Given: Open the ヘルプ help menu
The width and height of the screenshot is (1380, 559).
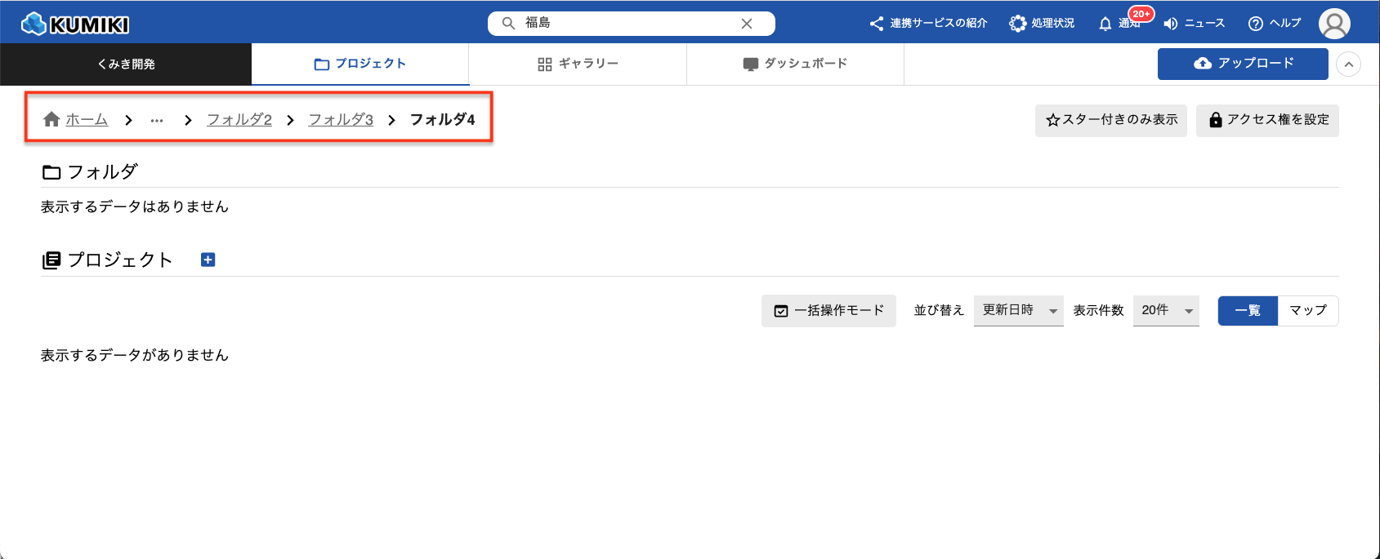Looking at the screenshot, I should [x=1274, y=24].
